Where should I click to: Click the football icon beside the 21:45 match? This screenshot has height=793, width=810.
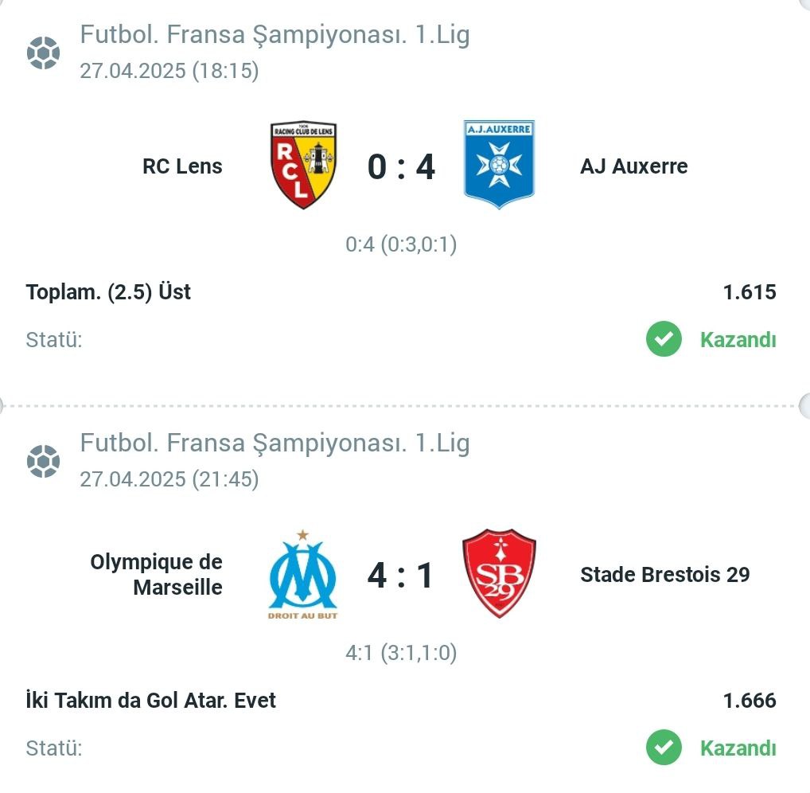44,461
